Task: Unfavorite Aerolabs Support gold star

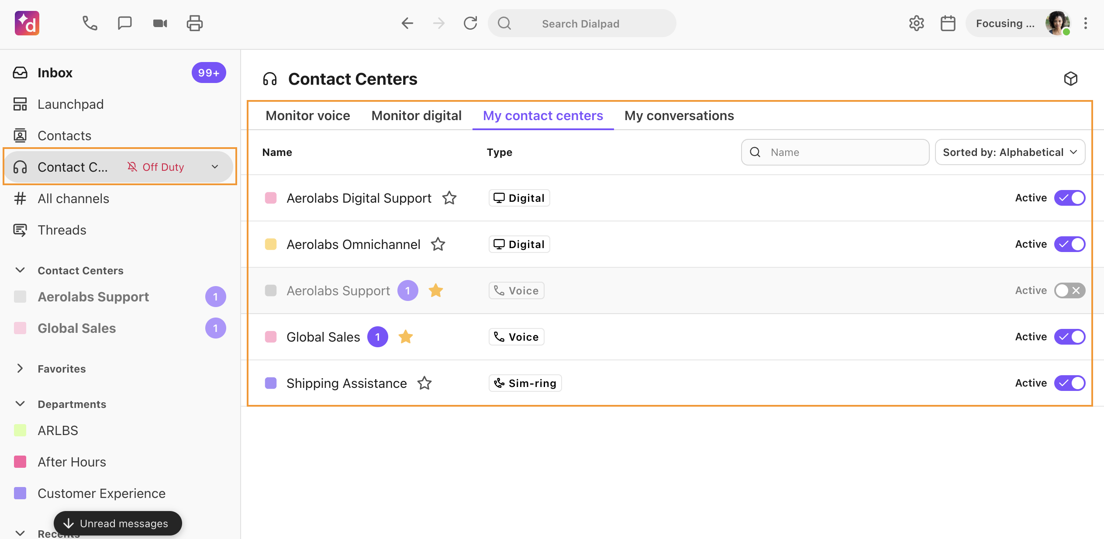Action: pyautogui.click(x=436, y=290)
